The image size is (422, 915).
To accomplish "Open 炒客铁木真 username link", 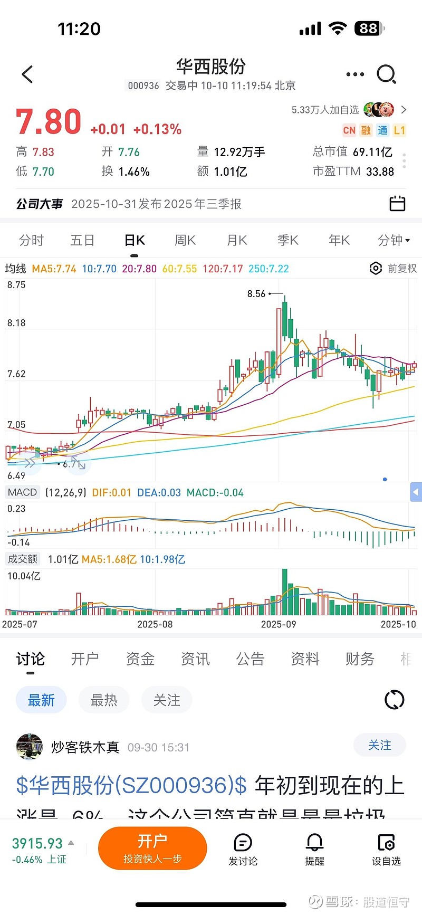I will coord(85,747).
